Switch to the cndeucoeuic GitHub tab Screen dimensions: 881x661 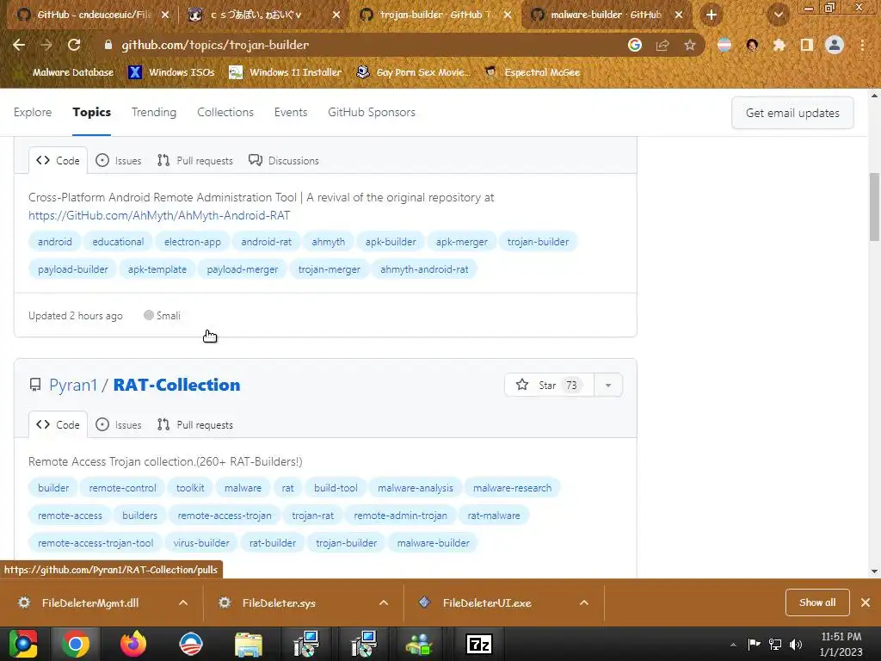(93, 15)
